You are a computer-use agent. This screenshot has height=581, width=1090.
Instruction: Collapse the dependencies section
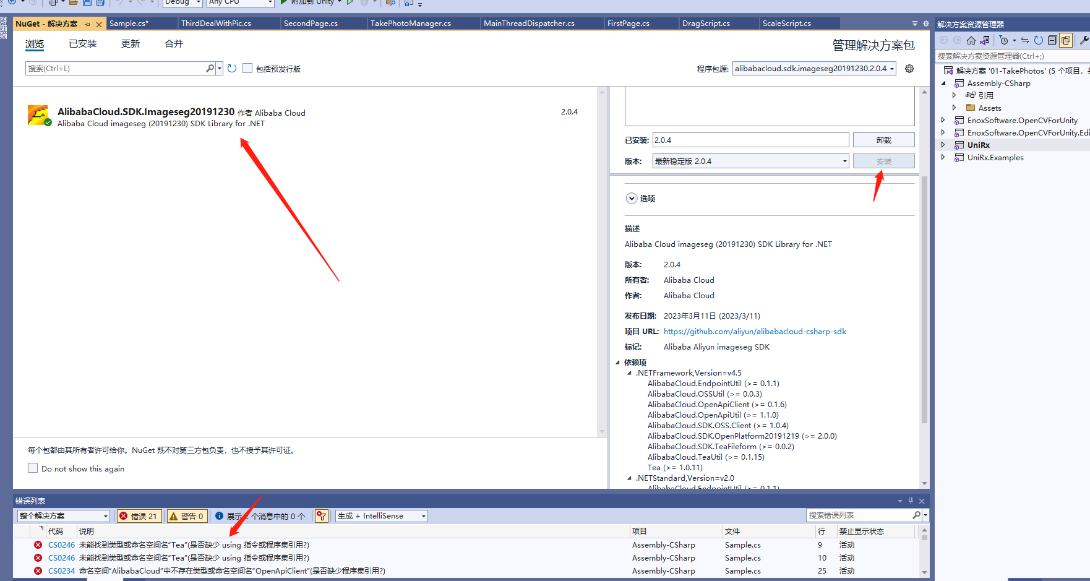(x=617, y=363)
